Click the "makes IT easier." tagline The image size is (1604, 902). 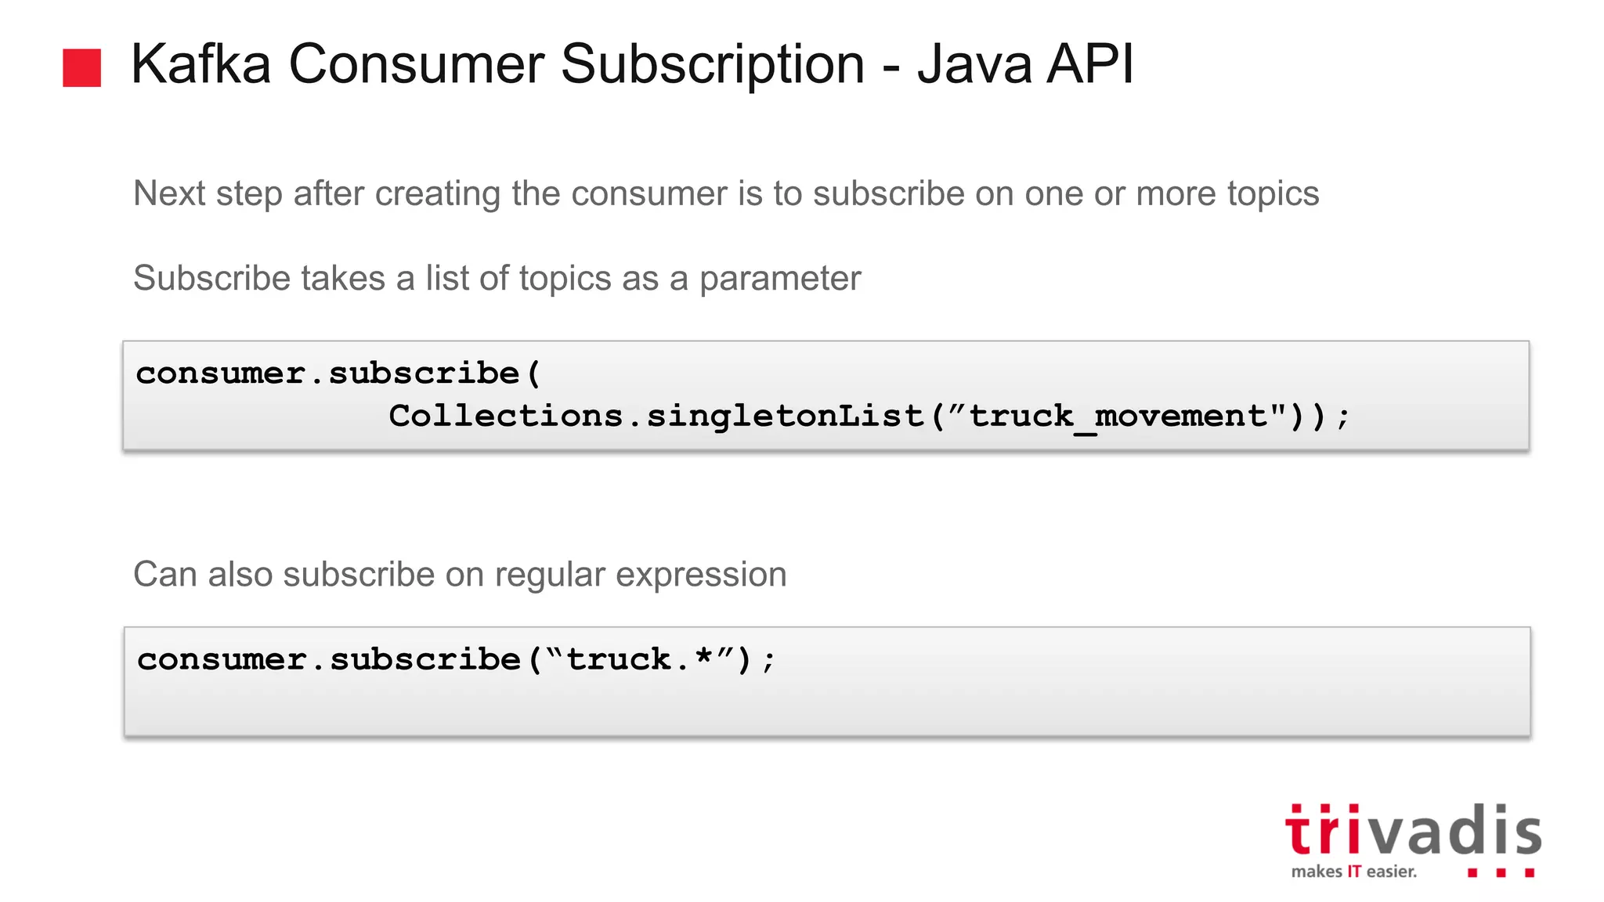click(1354, 871)
